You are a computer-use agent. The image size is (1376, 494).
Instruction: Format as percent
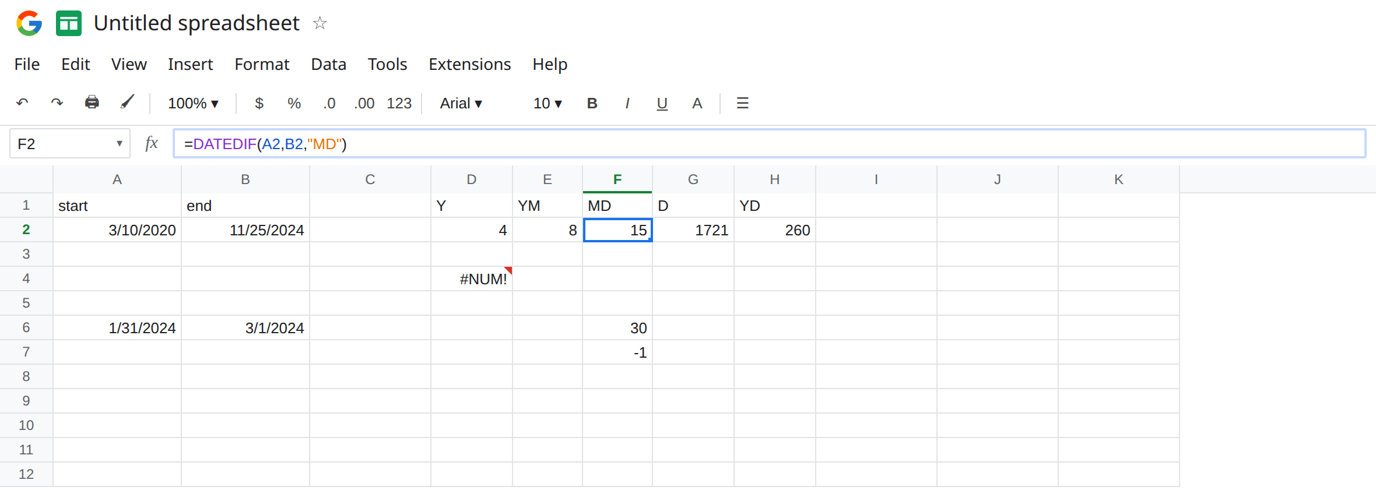click(x=294, y=103)
